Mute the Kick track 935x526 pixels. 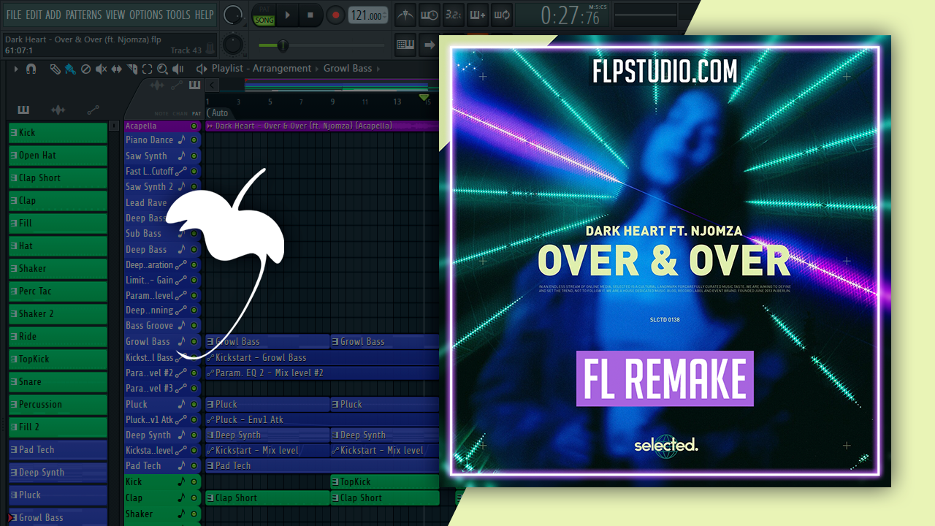(194, 482)
